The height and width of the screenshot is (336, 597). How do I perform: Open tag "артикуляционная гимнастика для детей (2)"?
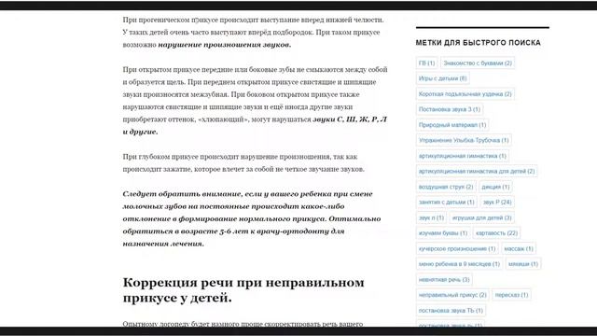[477, 171]
